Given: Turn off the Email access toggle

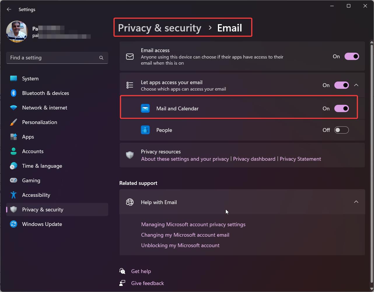Looking at the screenshot, I should [352, 56].
